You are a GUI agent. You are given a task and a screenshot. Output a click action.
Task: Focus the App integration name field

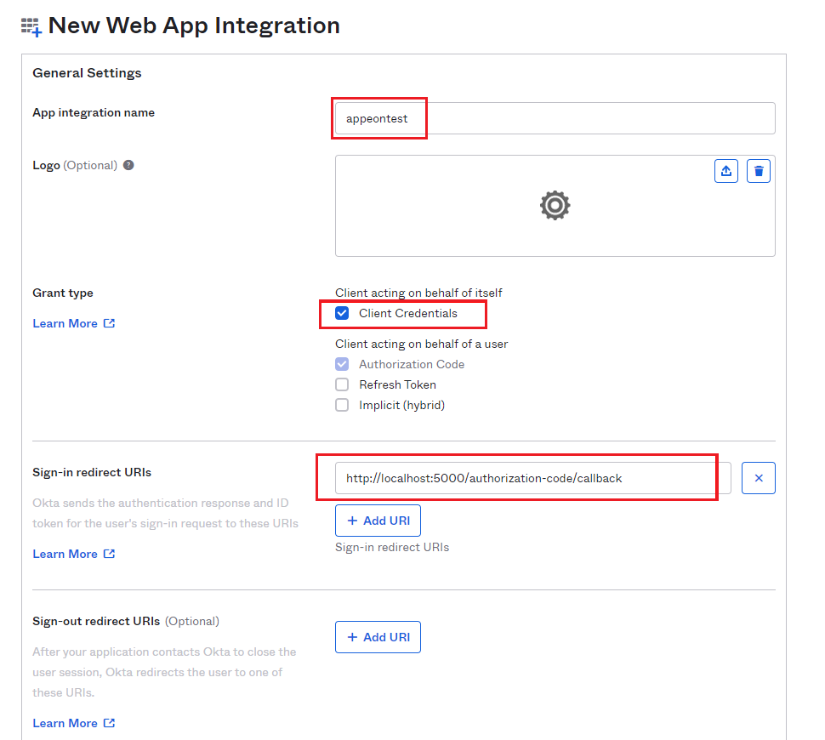click(555, 118)
